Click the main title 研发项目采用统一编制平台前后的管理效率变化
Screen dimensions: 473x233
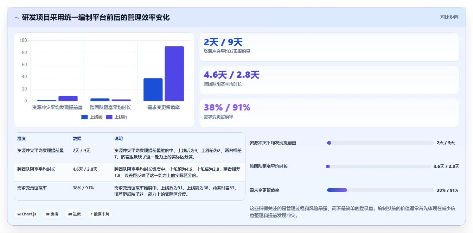[96, 17]
